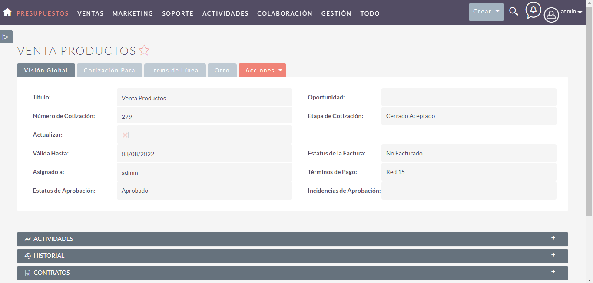Click the Contratos panel document icon
Viewport: 593px width, 283px height.
[x=28, y=273]
